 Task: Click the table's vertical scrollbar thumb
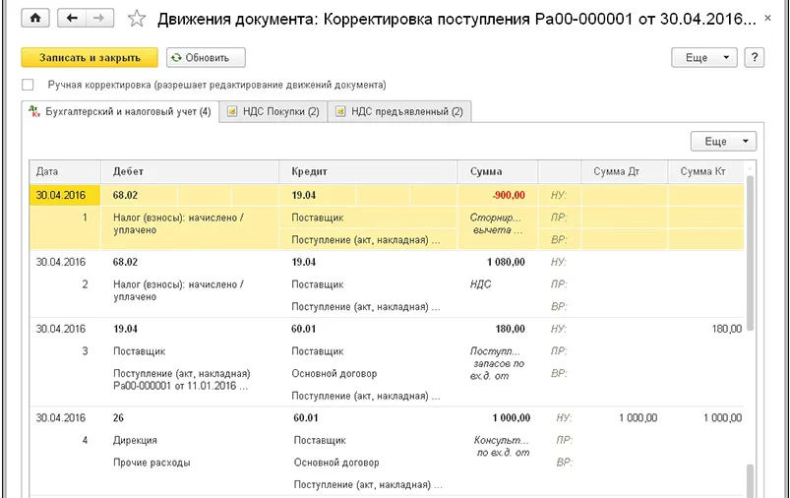click(750, 252)
